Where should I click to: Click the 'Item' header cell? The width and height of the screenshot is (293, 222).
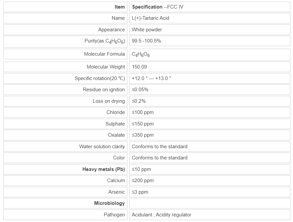tap(120, 7)
